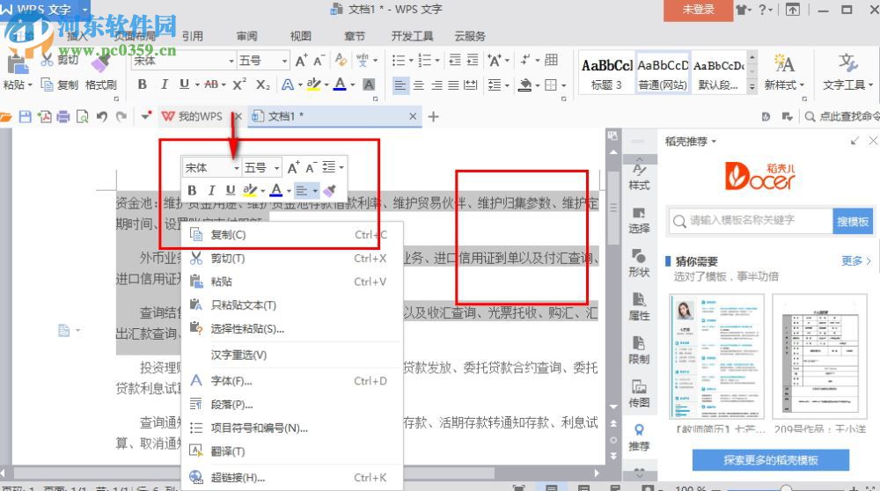Apply strikethrough from the ribbon

click(x=211, y=84)
